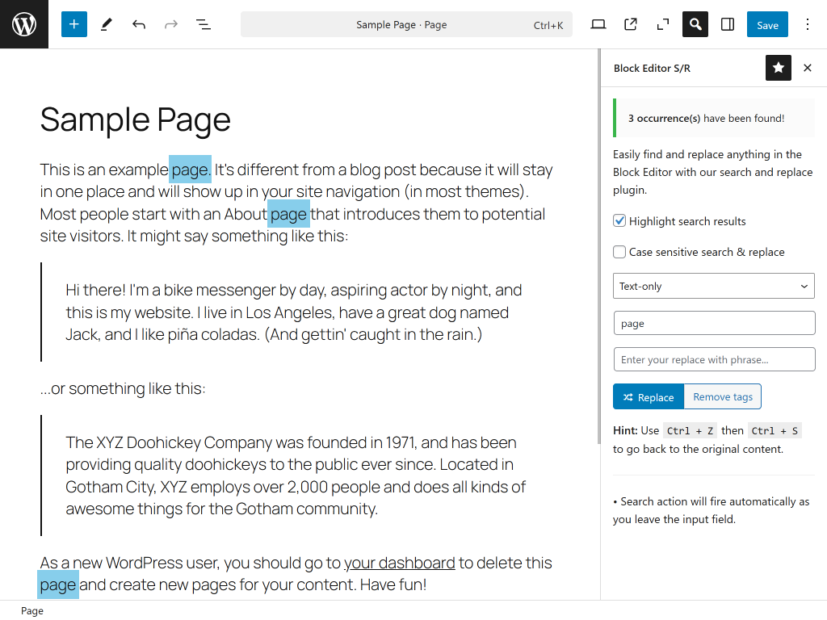View page in new tab icon
The width and height of the screenshot is (827, 620).
tap(630, 24)
